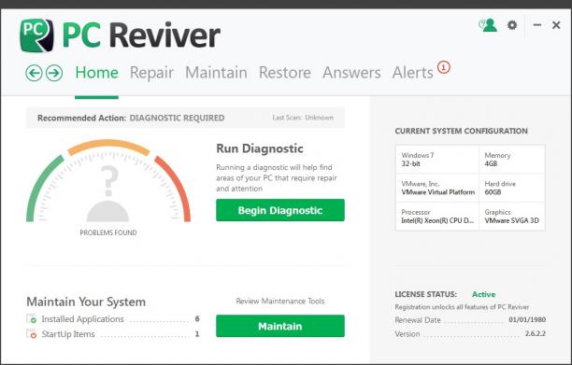
Task: Open the Repair tab
Action: [151, 73]
